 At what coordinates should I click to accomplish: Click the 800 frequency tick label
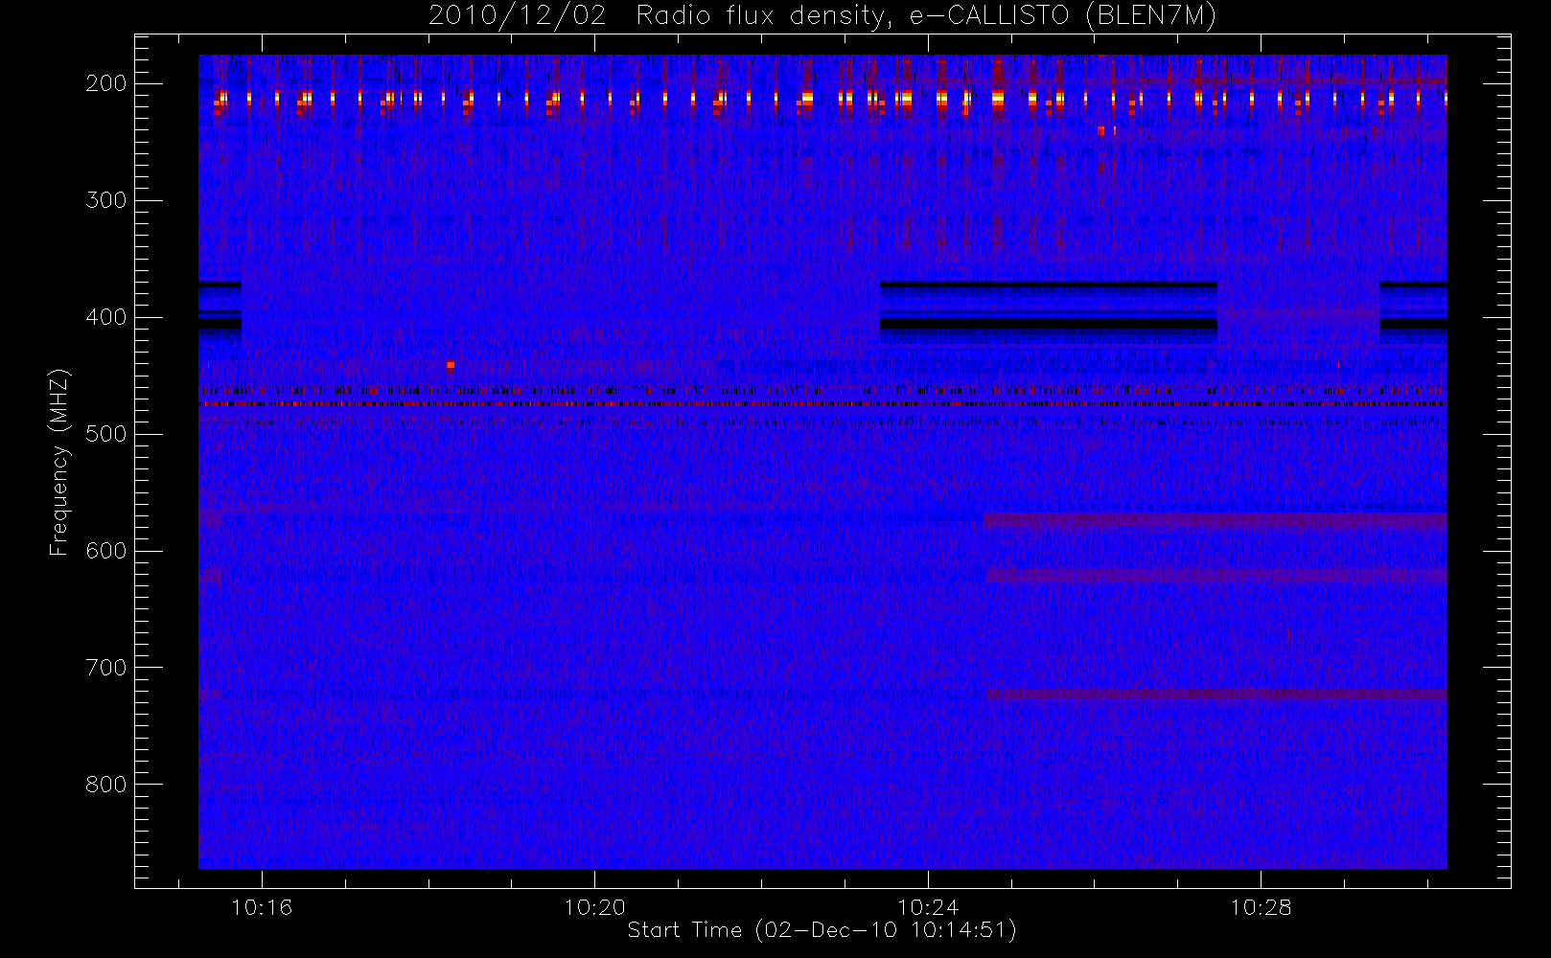(106, 785)
